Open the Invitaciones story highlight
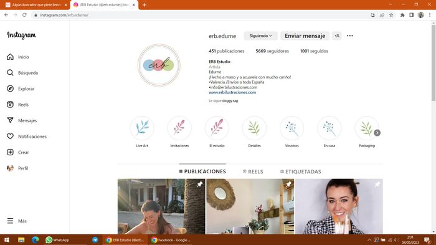Image resolution: width=436 pixels, height=245 pixels. click(179, 128)
